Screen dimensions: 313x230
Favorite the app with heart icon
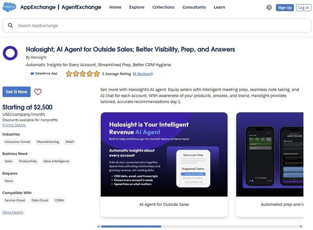pyautogui.click(x=38, y=92)
